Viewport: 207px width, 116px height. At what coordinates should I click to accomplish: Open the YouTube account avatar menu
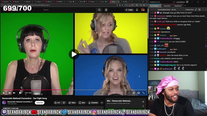click(x=143, y=10)
